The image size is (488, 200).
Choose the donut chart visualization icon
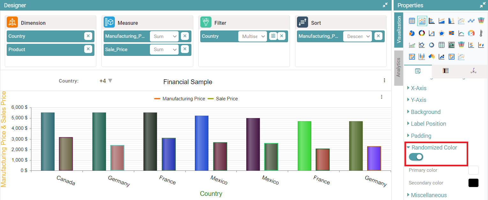[x=422, y=33]
